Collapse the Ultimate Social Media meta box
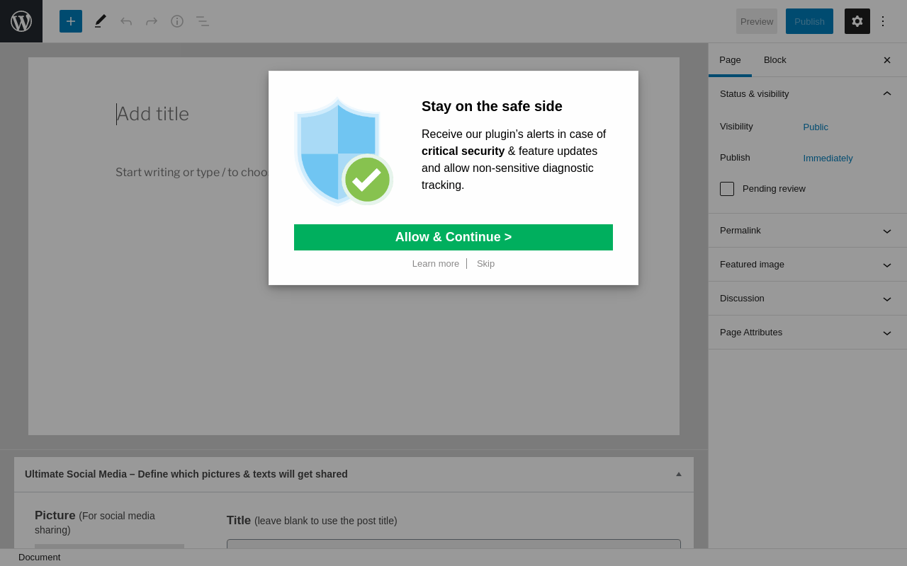 tap(678, 474)
